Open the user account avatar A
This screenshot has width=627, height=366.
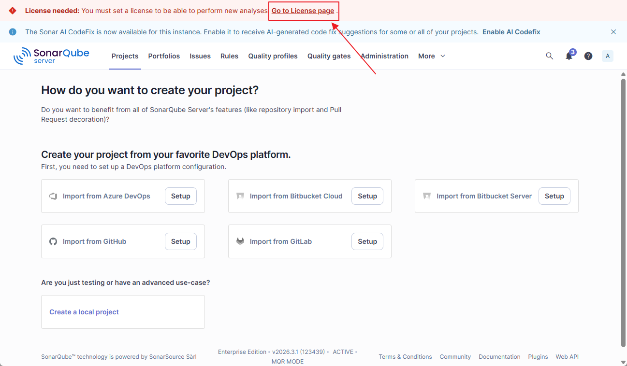(x=608, y=56)
